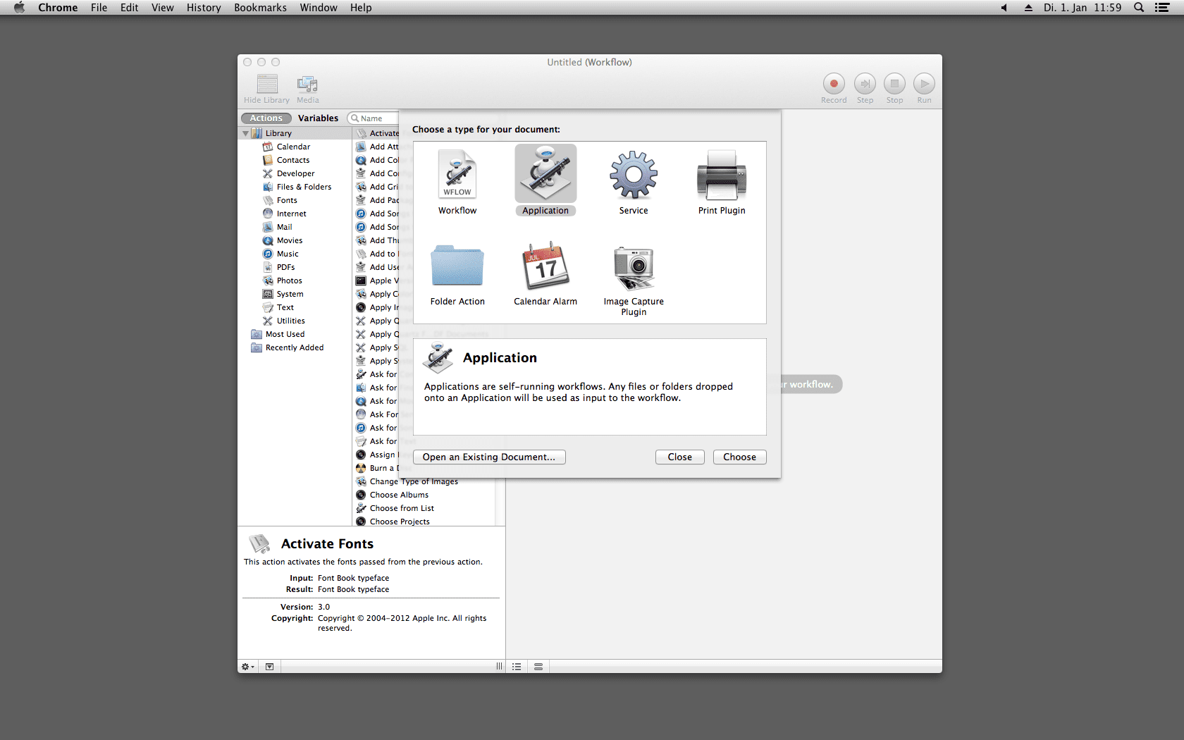Viewport: 1184px width, 740px height.
Task: Click the Hide Library toolbar icon
Action: [266, 84]
